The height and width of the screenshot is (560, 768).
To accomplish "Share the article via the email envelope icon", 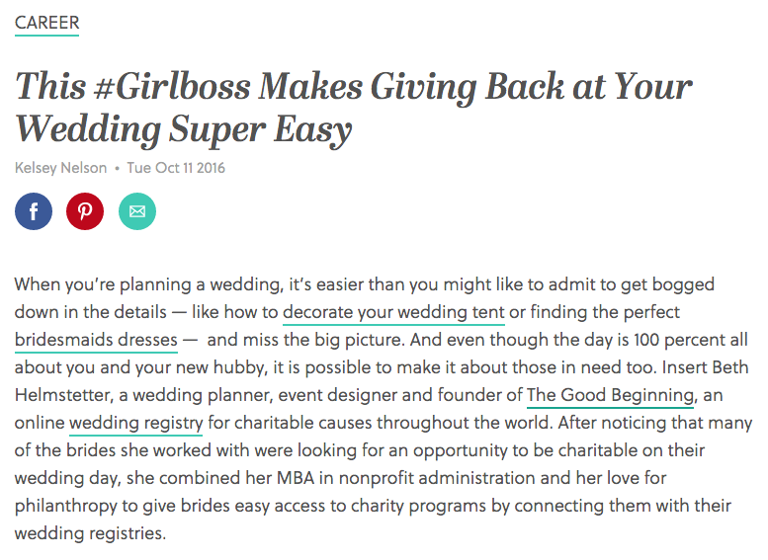I will (137, 211).
